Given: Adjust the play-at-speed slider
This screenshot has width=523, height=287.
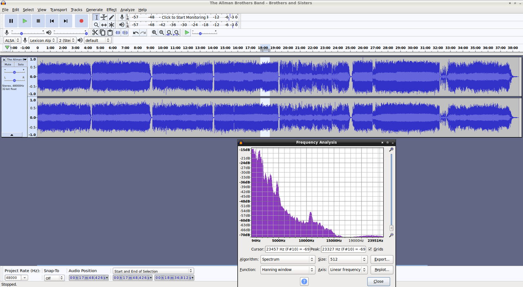Looking at the screenshot, I should point(204,33).
